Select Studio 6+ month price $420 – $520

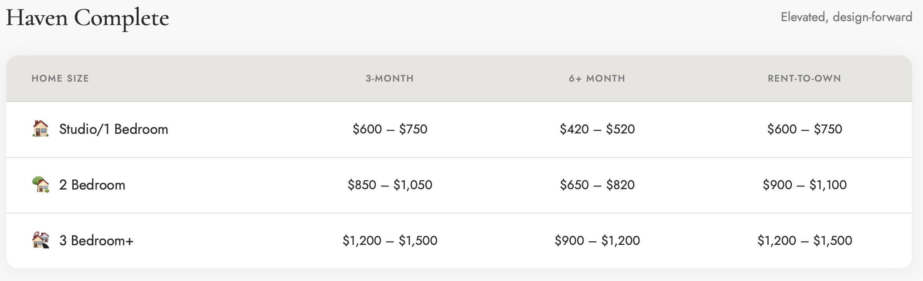click(x=597, y=129)
